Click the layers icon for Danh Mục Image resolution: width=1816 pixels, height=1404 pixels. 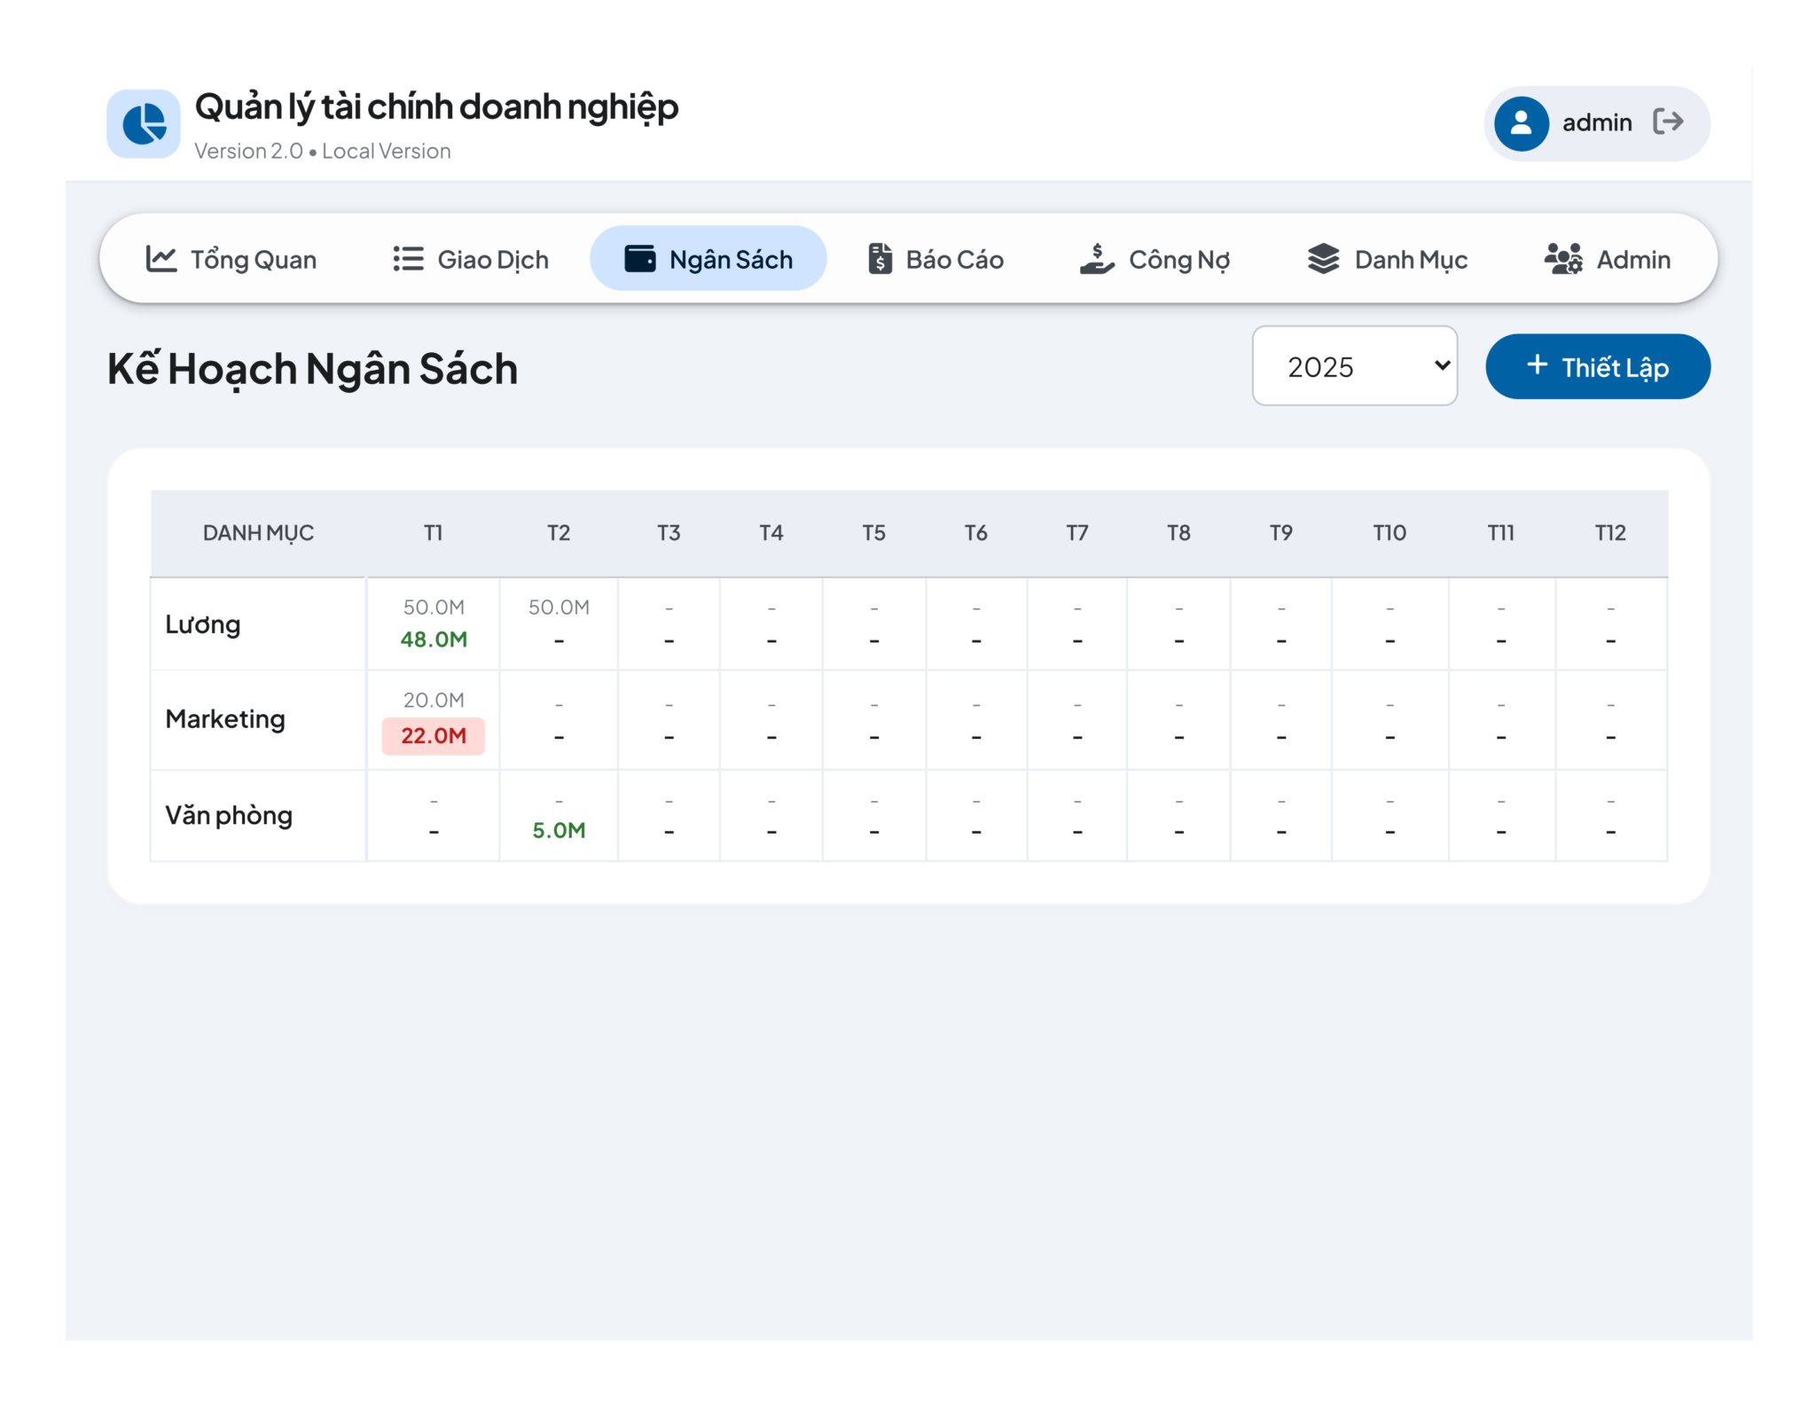[1323, 259]
